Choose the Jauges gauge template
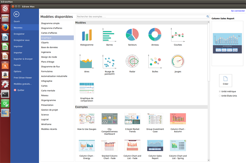The image size is (246, 163). point(178,63)
